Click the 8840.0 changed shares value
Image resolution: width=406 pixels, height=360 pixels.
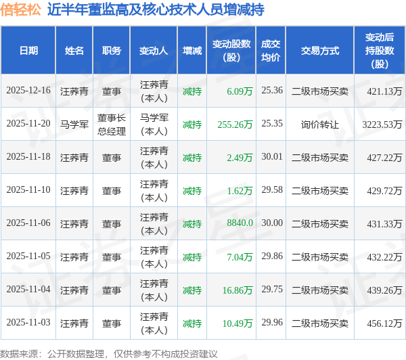240,223
